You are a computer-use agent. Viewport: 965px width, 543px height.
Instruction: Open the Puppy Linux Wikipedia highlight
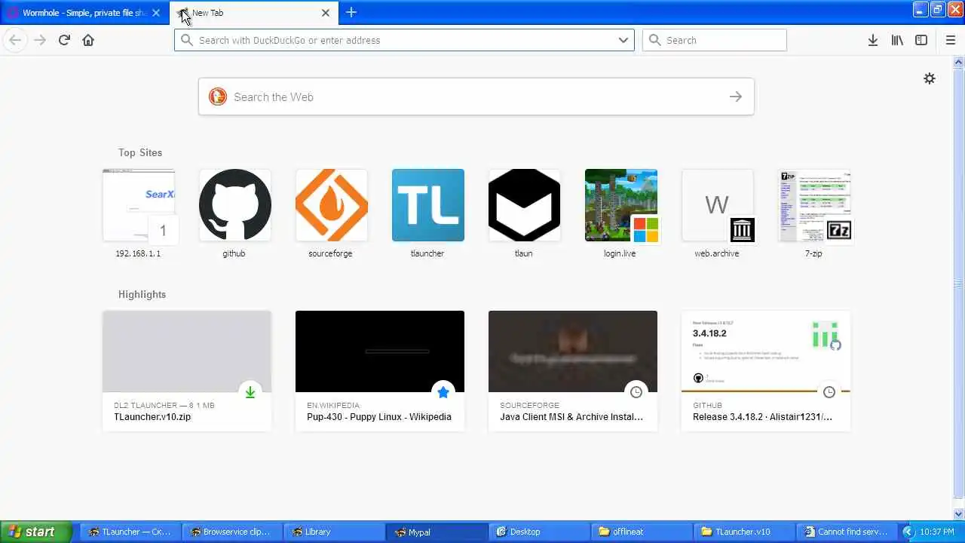pyautogui.click(x=380, y=370)
